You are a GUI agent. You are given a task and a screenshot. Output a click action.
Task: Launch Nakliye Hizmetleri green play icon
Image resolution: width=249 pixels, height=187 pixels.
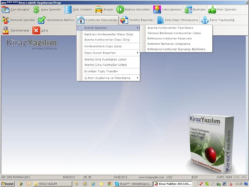pyautogui.click(x=120, y=10)
